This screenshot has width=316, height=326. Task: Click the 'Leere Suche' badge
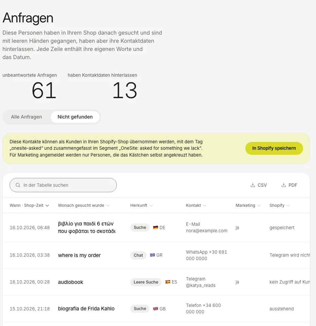point(146,282)
